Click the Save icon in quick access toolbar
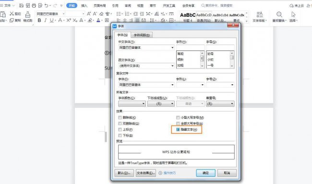This screenshot has width=312, height=184. coord(21,6)
